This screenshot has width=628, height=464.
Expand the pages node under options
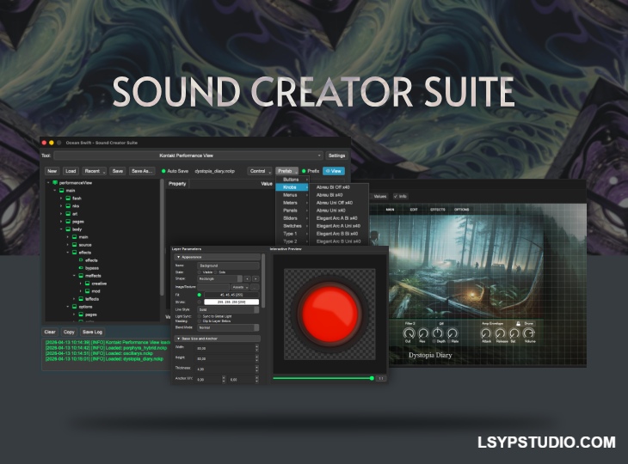74,314
